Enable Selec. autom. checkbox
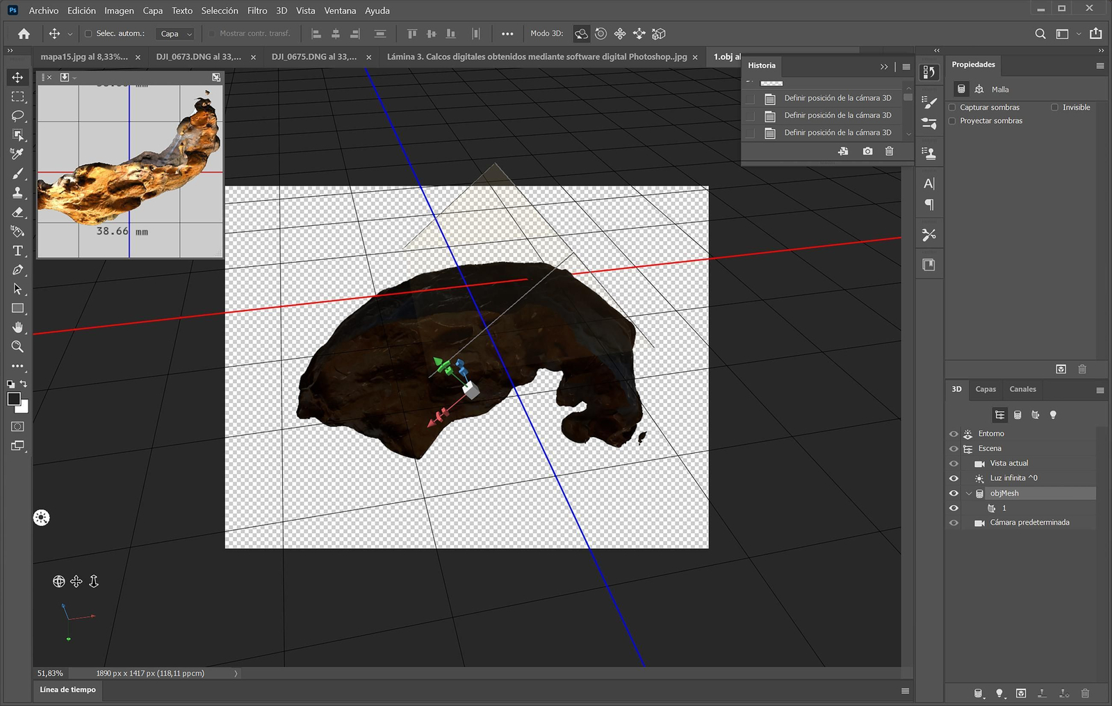The image size is (1112, 706). click(x=88, y=33)
